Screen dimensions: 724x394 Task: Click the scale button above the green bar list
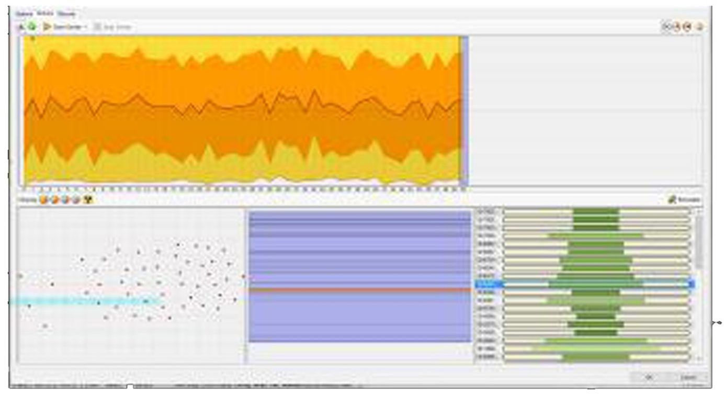pyautogui.click(x=685, y=200)
